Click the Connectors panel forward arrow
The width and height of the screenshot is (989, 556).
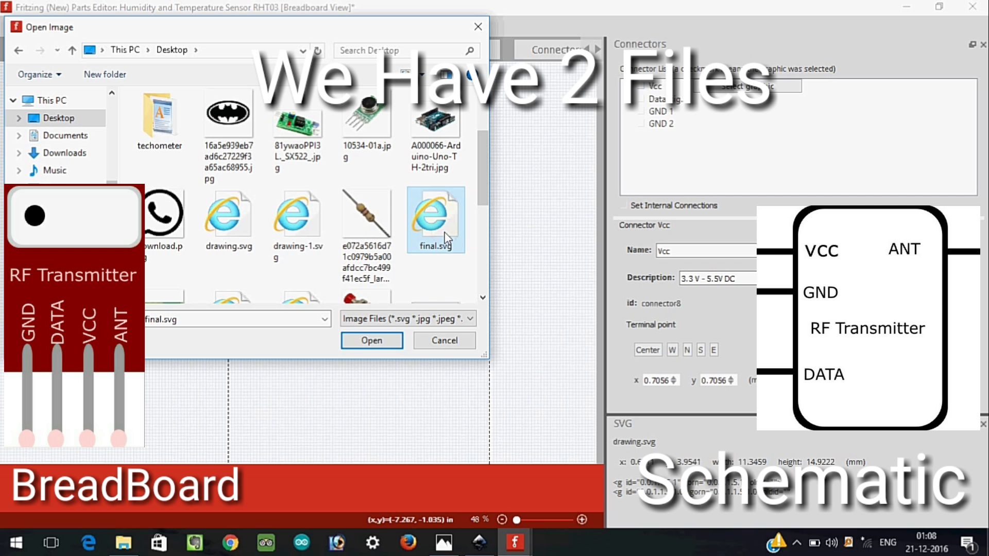596,49
